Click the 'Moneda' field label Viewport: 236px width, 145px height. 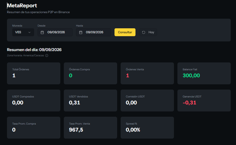pos(17,26)
